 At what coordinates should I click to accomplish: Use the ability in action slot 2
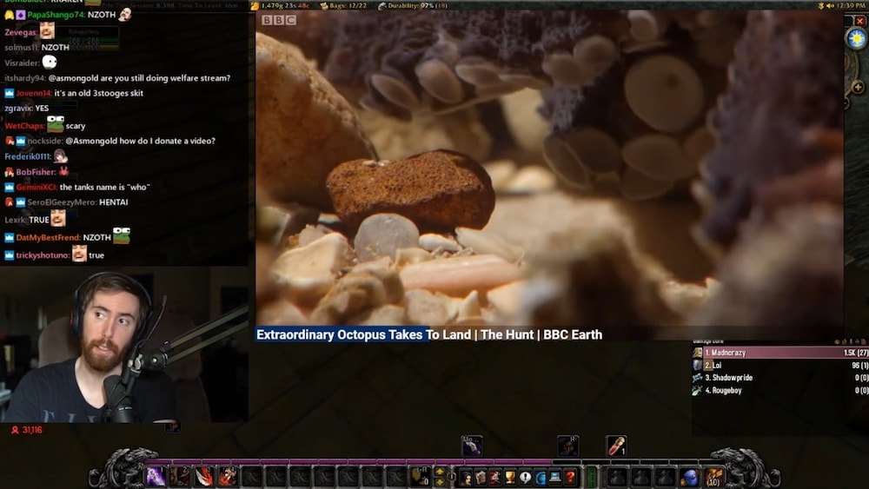[x=180, y=477]
